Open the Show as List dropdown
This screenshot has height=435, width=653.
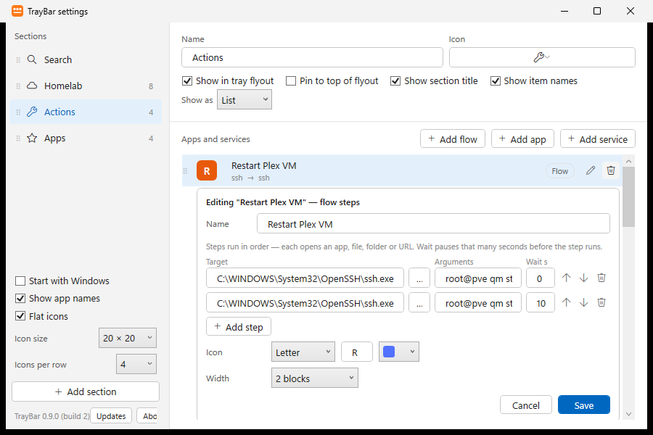coord(245,100)
